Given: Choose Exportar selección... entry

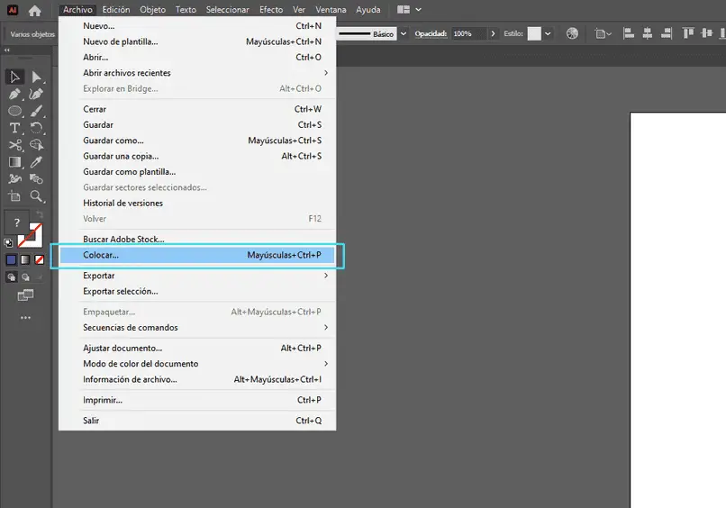Looking at the screenshot, I should point(197,291).
